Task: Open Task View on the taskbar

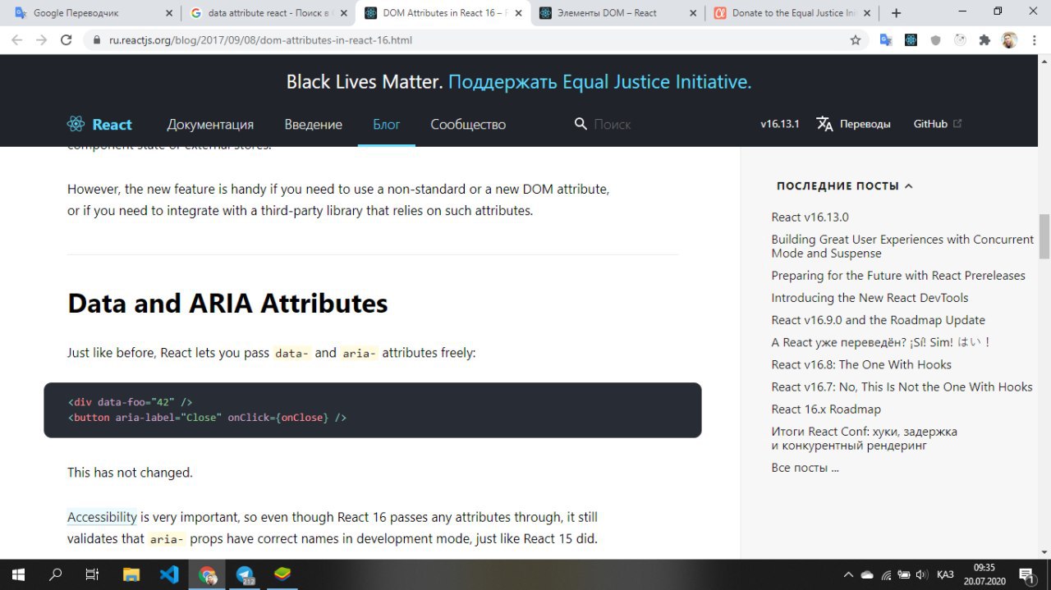Action: click(x=93, y=574)
